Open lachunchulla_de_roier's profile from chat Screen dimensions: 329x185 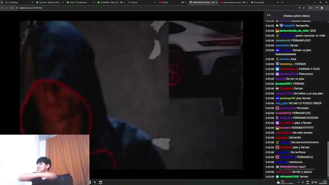294,31
